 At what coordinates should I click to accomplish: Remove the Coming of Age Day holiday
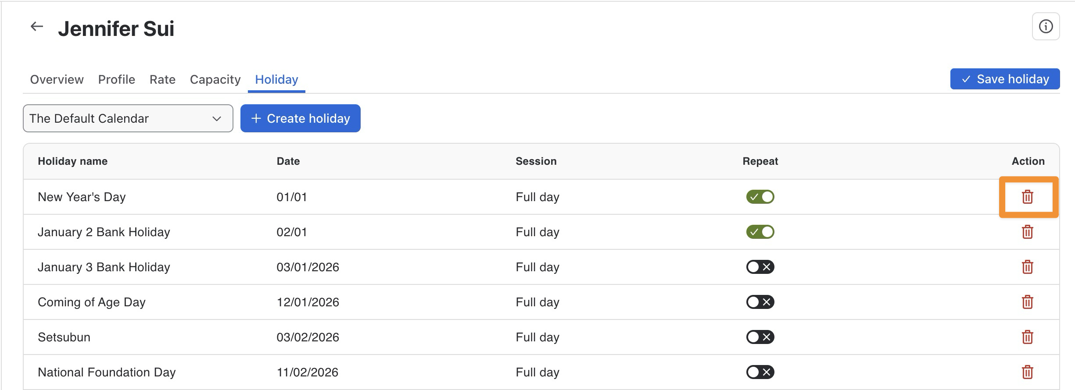point(1027,302)
